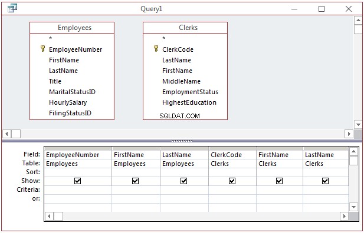Click the table pane scroll left arrow
Screen dimensions: 364x233
6,134
